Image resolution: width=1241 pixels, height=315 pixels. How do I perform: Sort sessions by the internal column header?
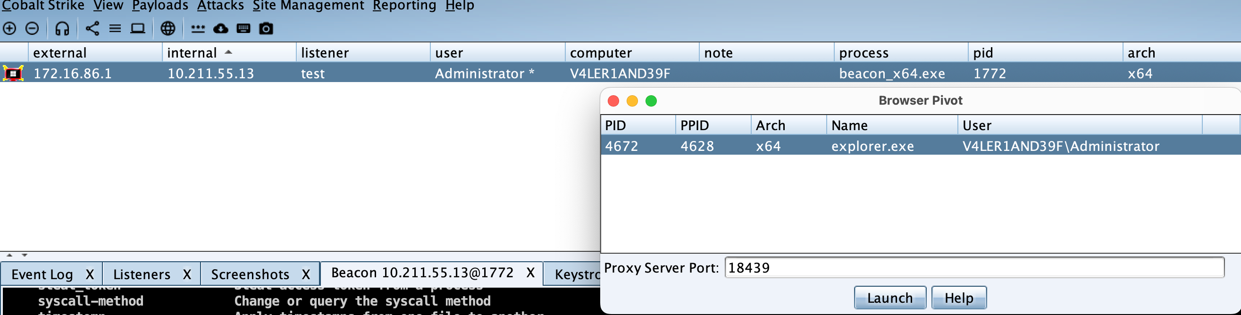pyautogui.click(x=229, y=52)
